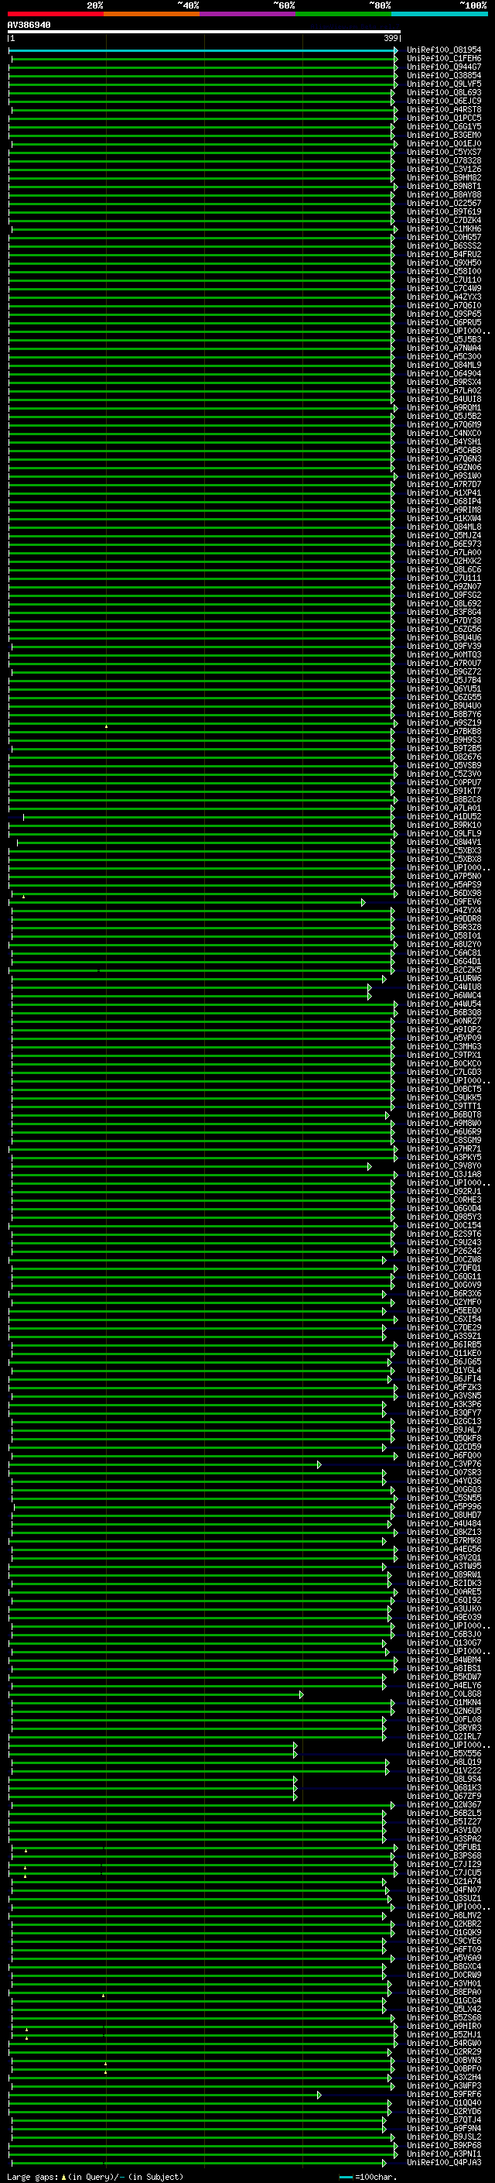
Task: Select hit UniRef100_Q9LVF5
Action: click(443, 84)
